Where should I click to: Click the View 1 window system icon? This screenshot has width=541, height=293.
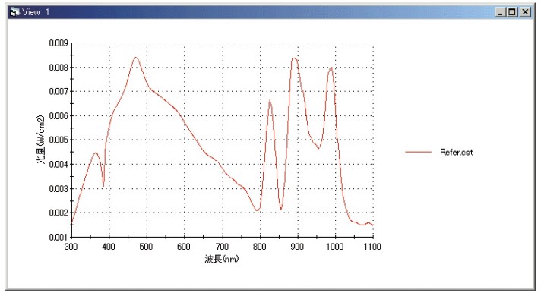[x=15, y=12]
